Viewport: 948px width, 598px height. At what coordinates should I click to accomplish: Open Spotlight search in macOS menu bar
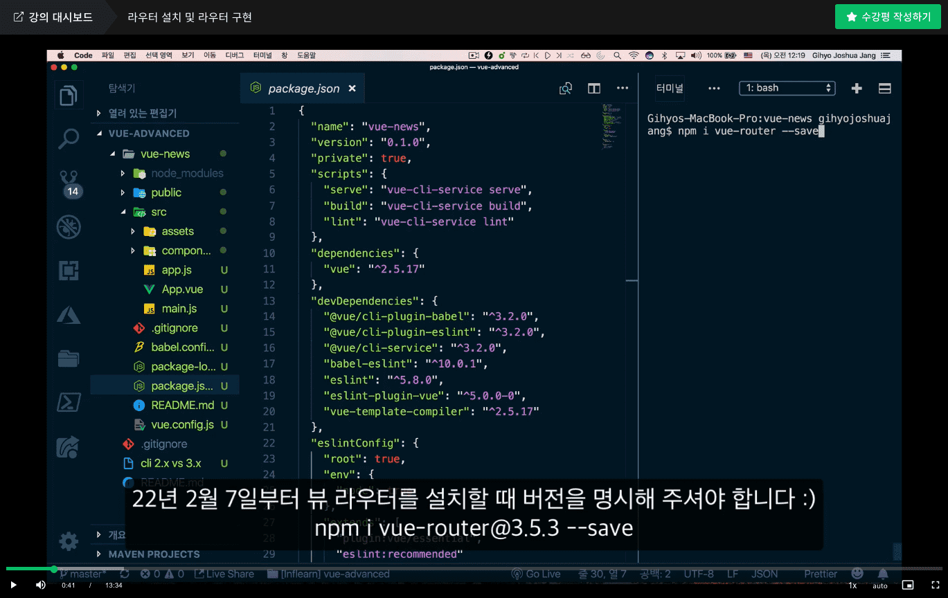point(616,55)
